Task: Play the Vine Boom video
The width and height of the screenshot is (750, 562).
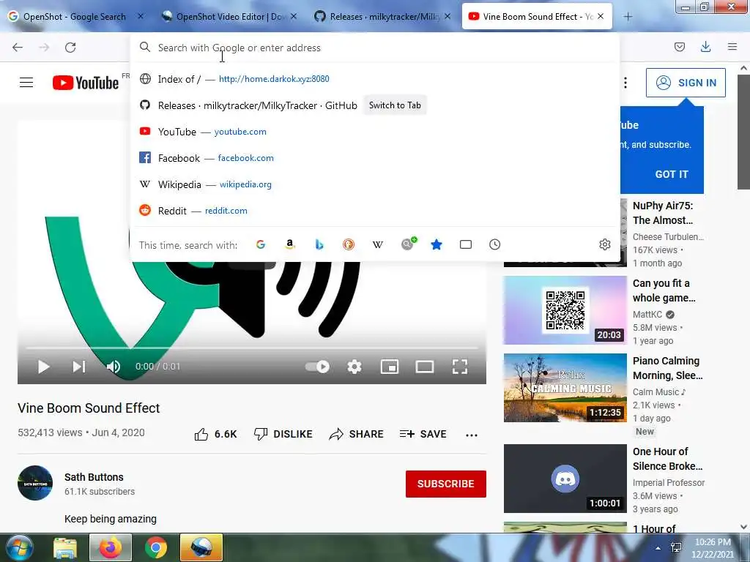Action: click(x=43, y=367)
